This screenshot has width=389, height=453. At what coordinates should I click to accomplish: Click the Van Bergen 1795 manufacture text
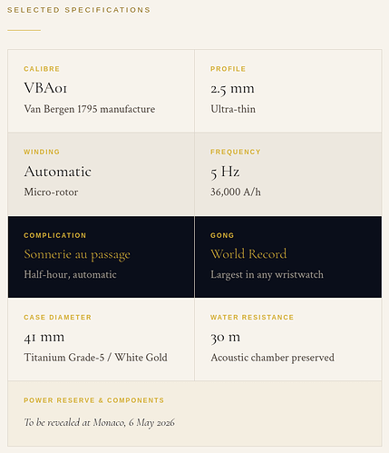pos(90,109)
